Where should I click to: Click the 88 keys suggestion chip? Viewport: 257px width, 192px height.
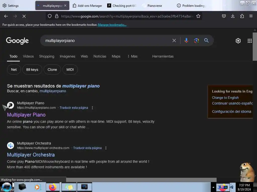pyautogui.click(x=32, y=69)
